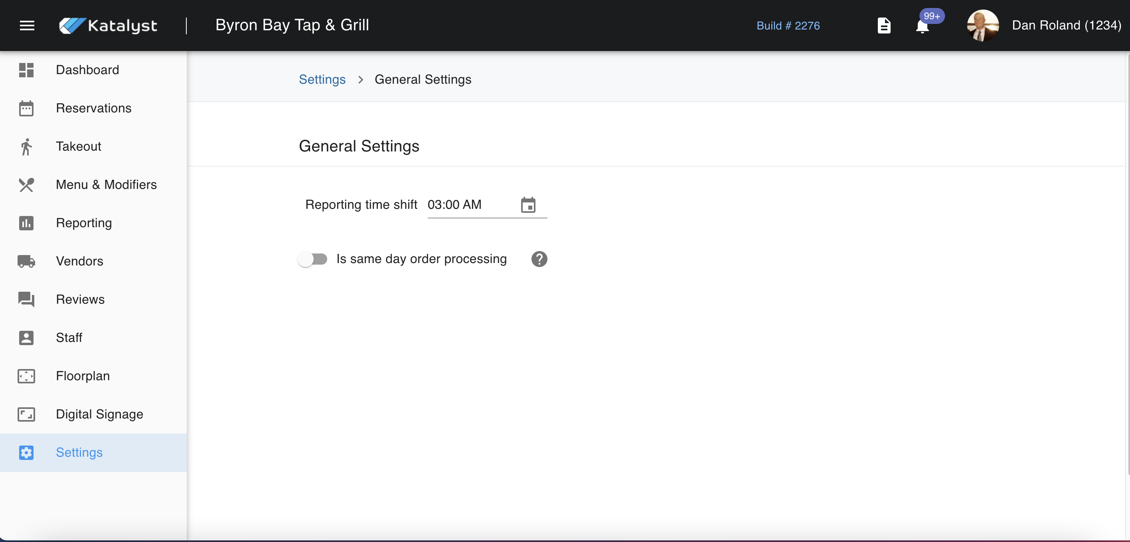Viewport: 1130px width, 542px height.
Task: Click the Digital Signage sidebar icon
Action: 26,414
